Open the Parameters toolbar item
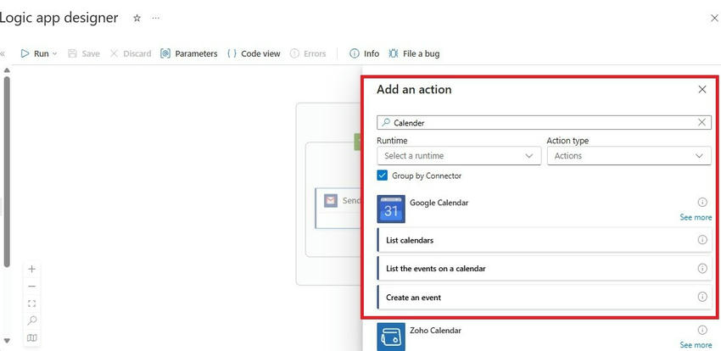This screenshot has height=351, width=721. point(189,53)
